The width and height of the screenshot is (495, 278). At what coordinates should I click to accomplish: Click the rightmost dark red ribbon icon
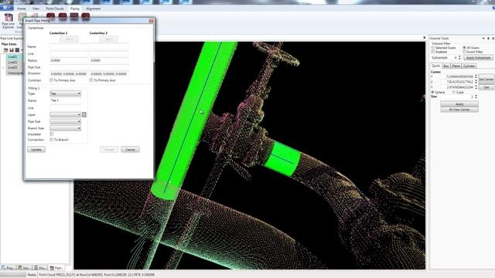tap(86, 15)
